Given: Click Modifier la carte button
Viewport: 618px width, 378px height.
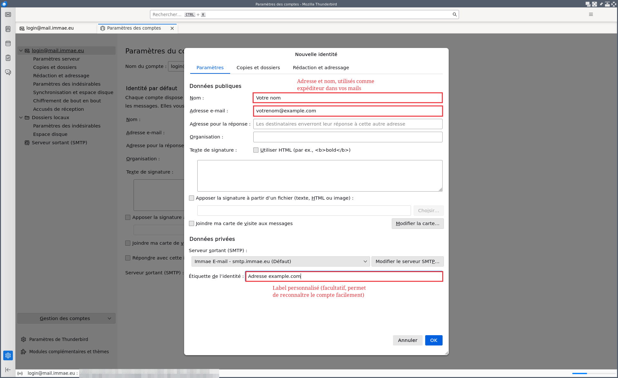Looking at the screenshot, I should 417,223.
